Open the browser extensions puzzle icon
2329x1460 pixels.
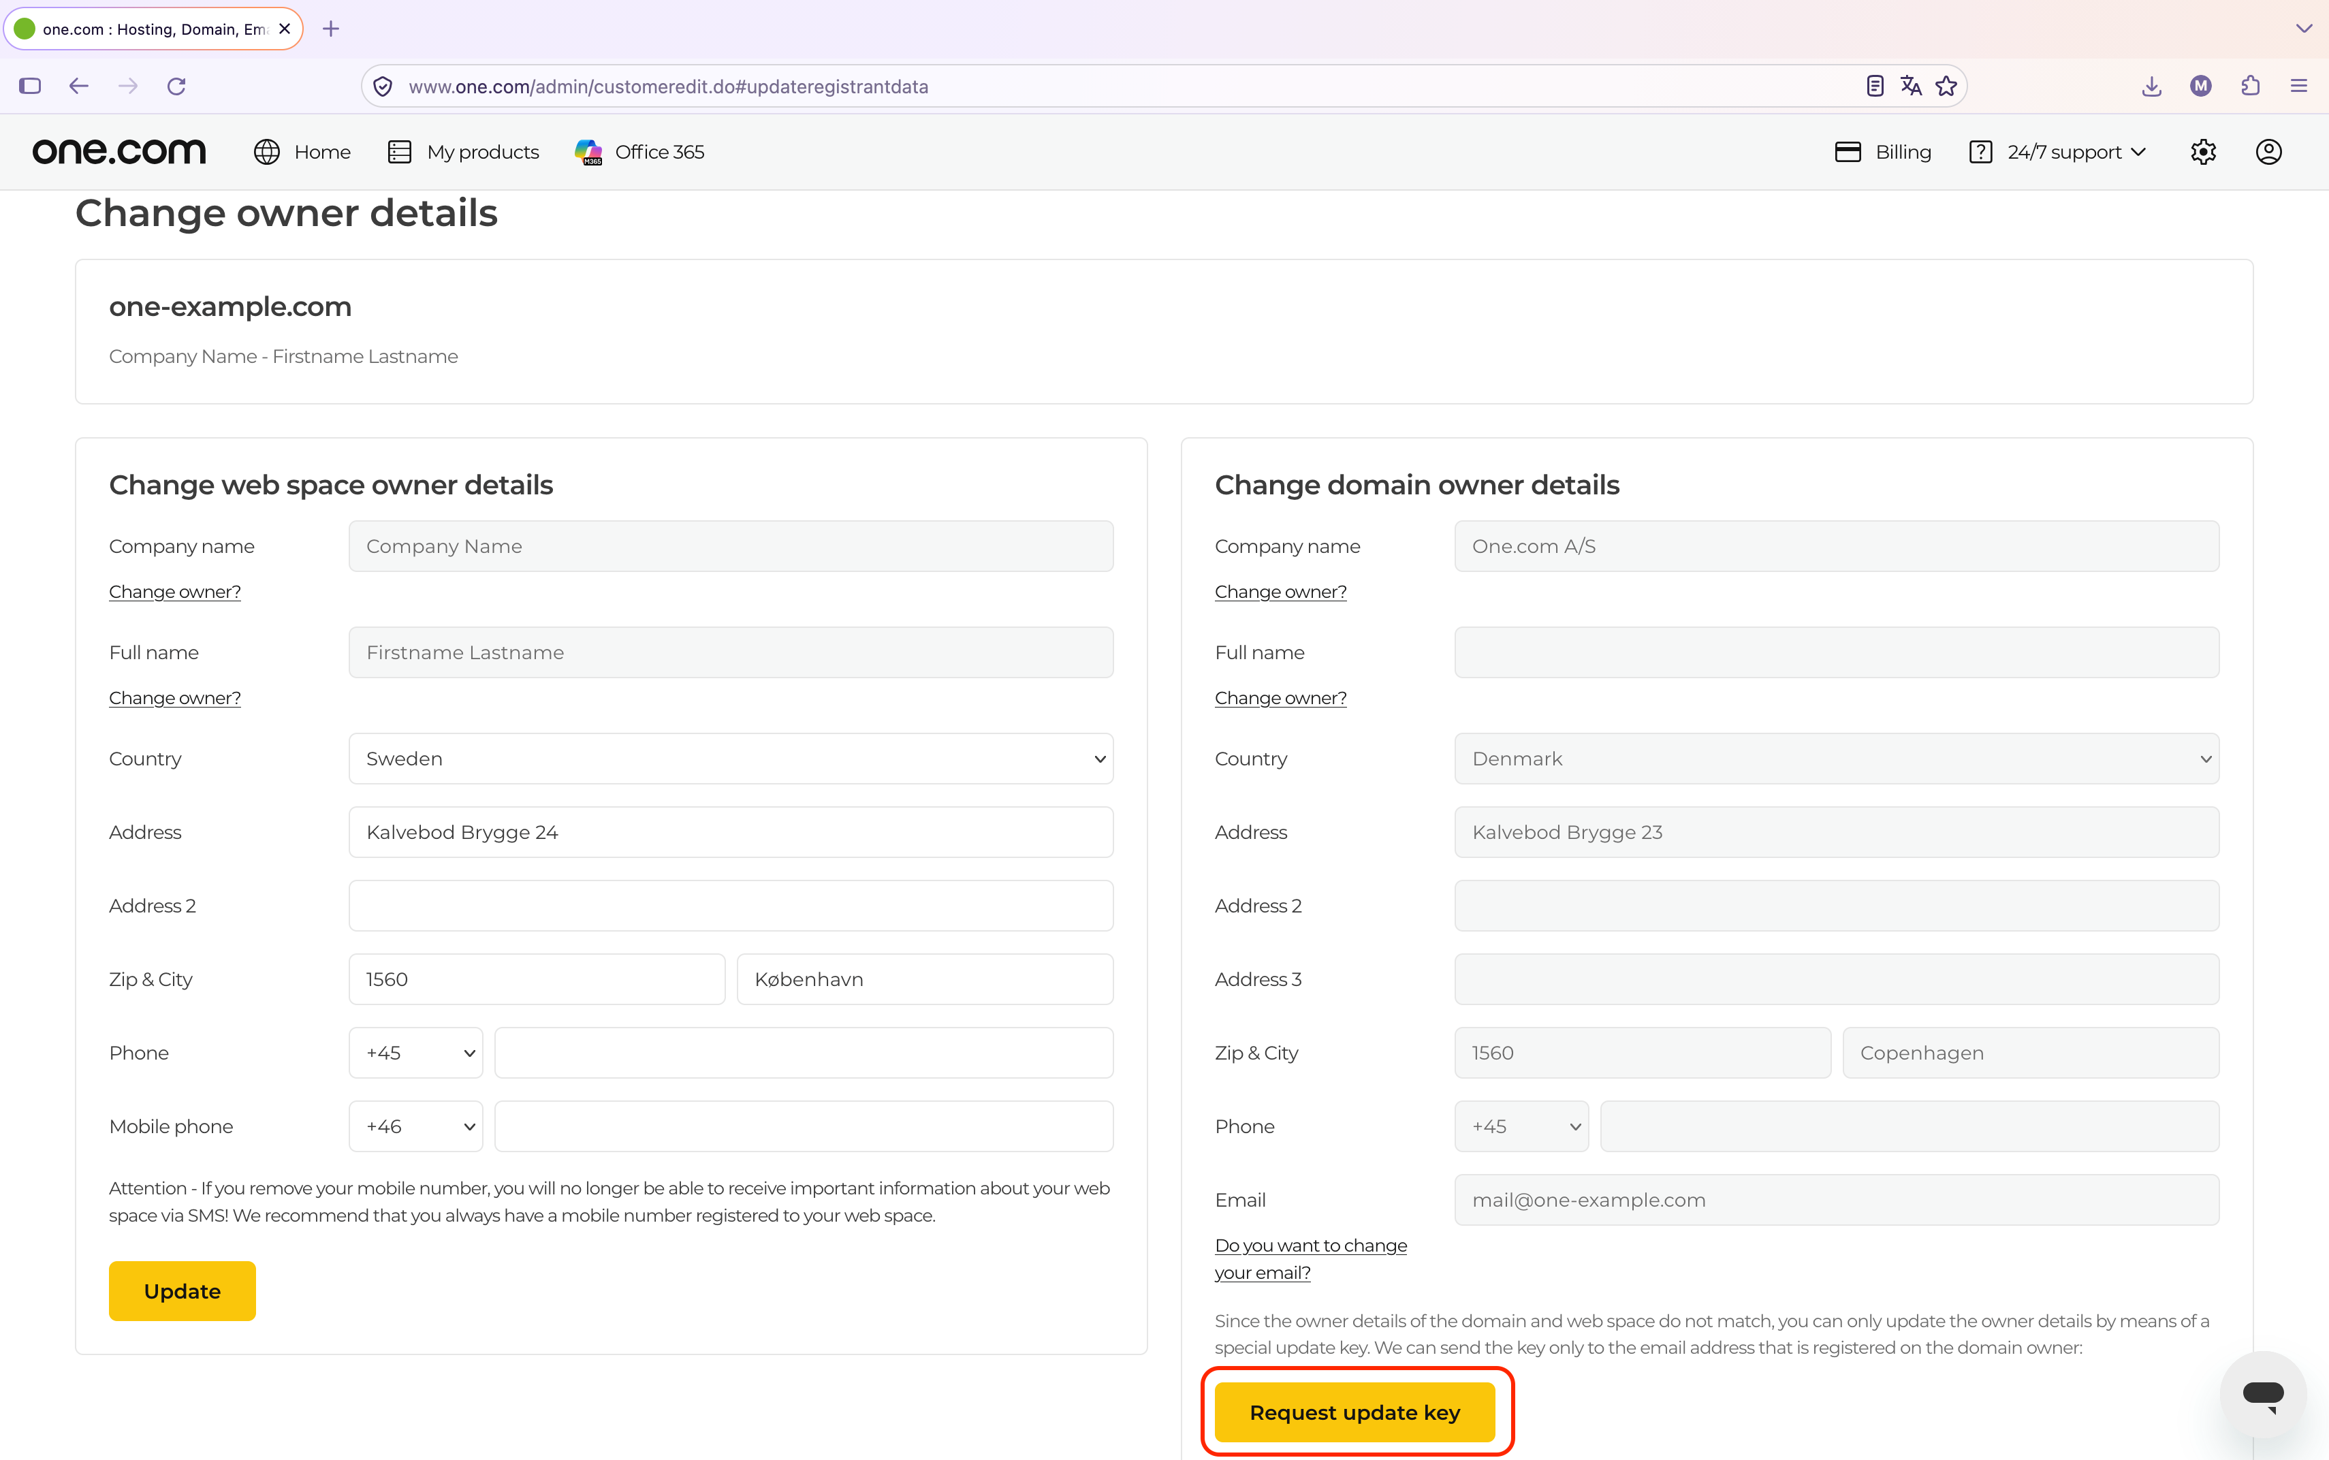point(2251,86)
